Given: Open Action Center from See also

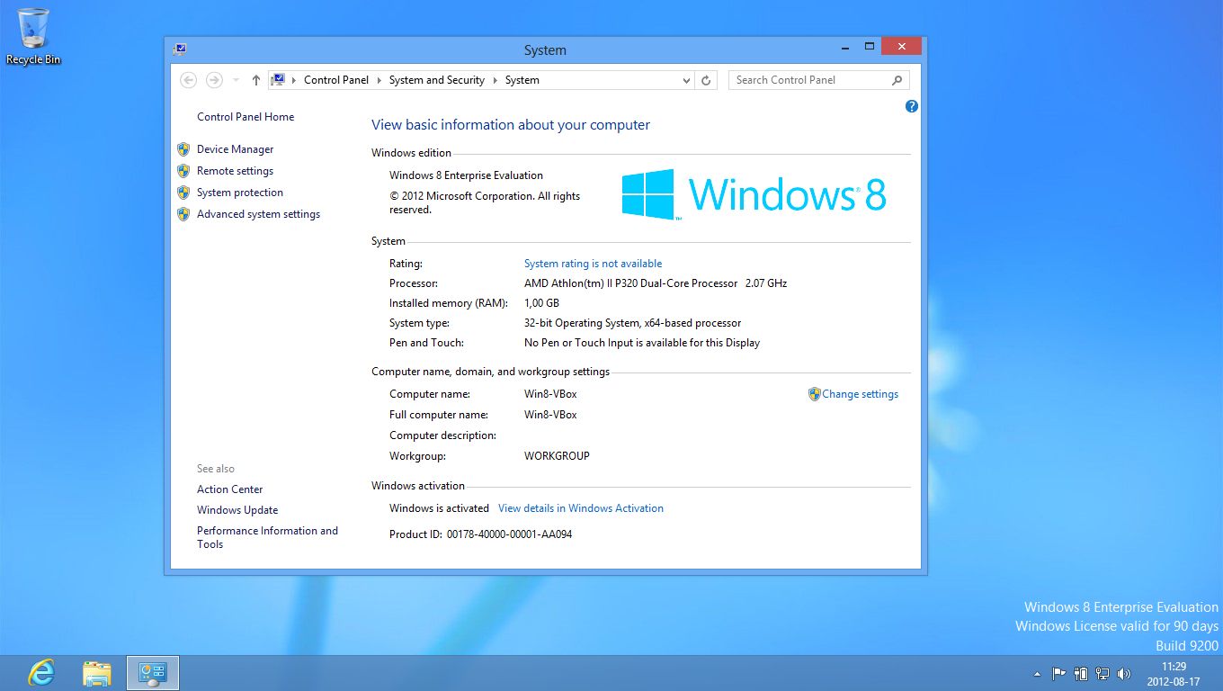Looking at the screenshot, I should 230,489.
